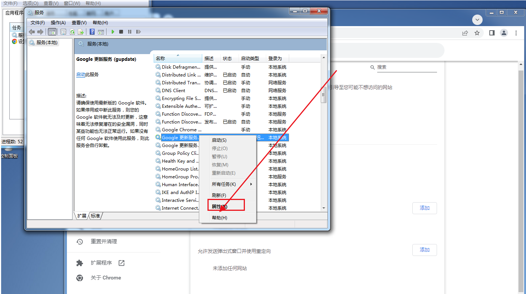Open 操作(A) menu in Services window
The height and width of the screenshot is (294, 526).
point(58,23)
